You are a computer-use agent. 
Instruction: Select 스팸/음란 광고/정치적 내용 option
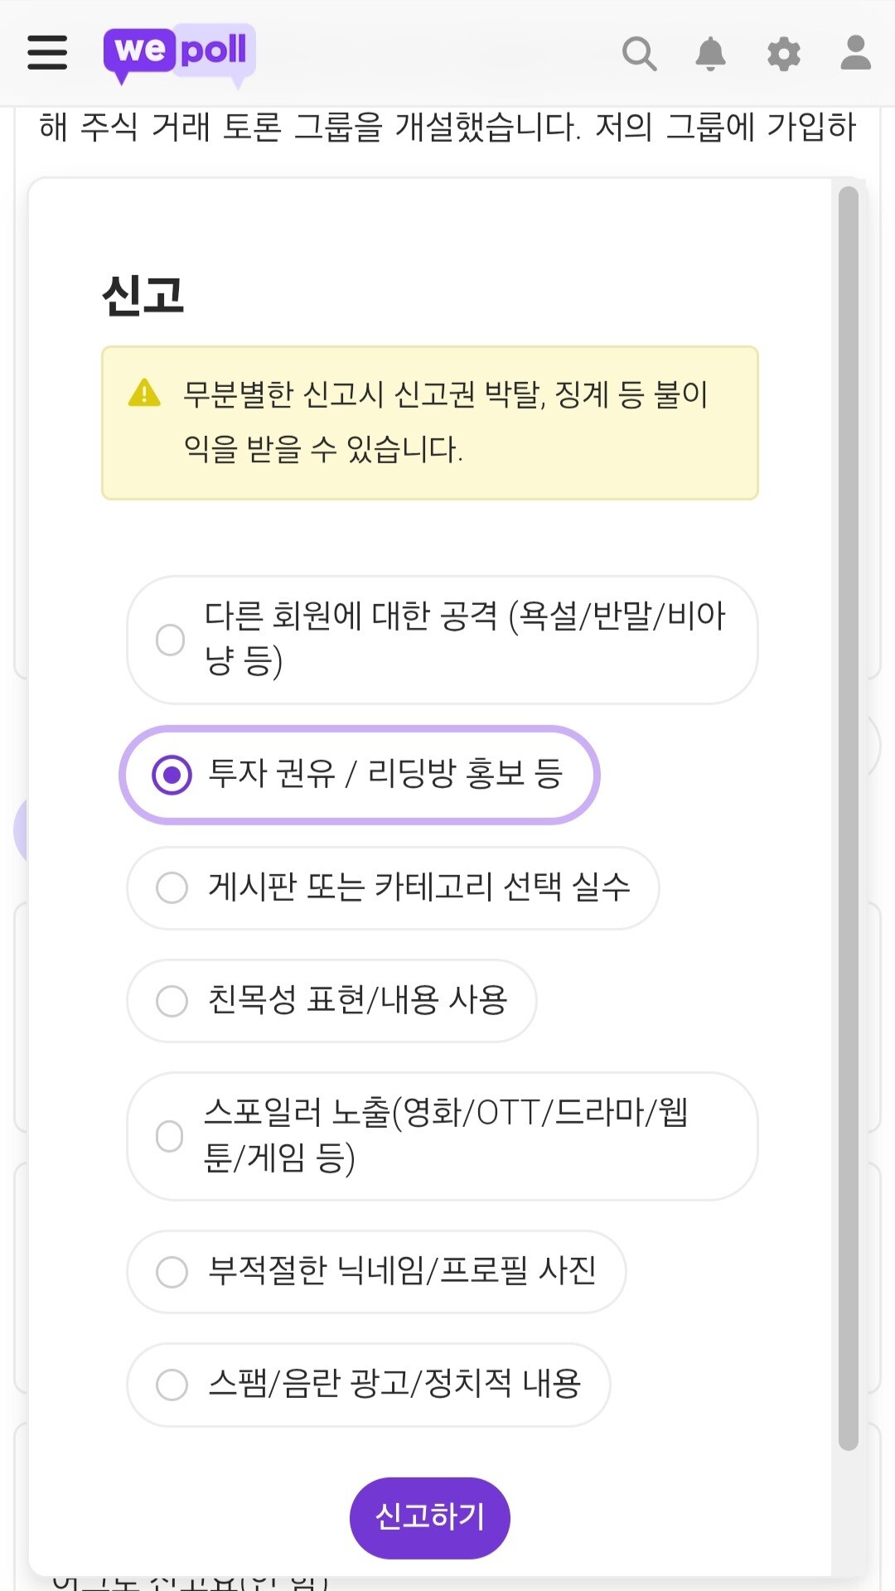click(x=369, y=1384)
